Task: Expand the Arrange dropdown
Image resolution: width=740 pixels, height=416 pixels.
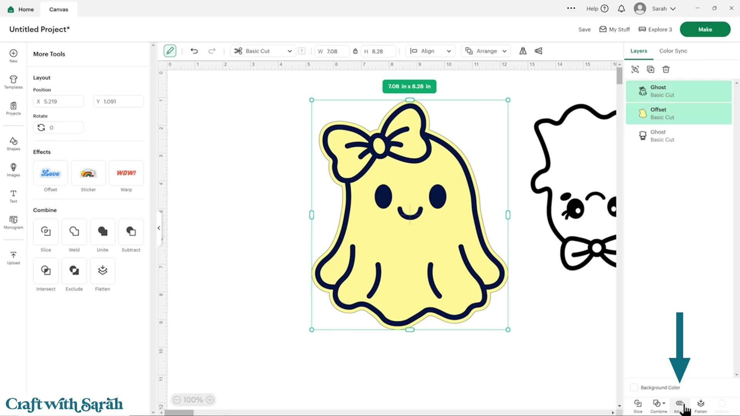Action: point(486,51)
